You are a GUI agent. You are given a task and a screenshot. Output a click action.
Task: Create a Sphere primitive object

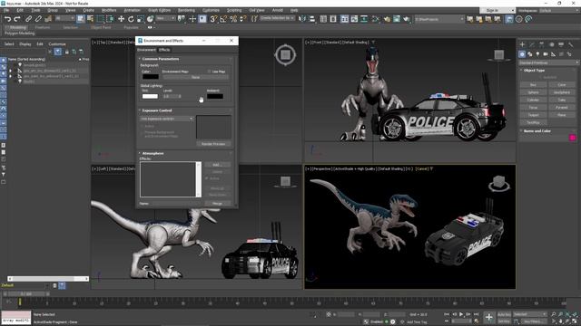[533, 92]
